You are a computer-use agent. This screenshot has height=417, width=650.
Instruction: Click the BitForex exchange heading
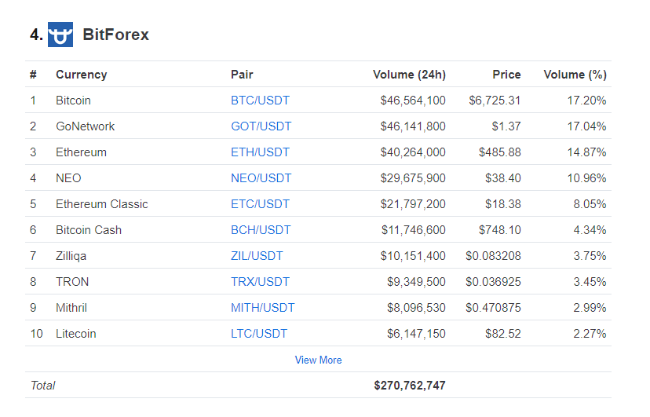click(x=115, y=35)
